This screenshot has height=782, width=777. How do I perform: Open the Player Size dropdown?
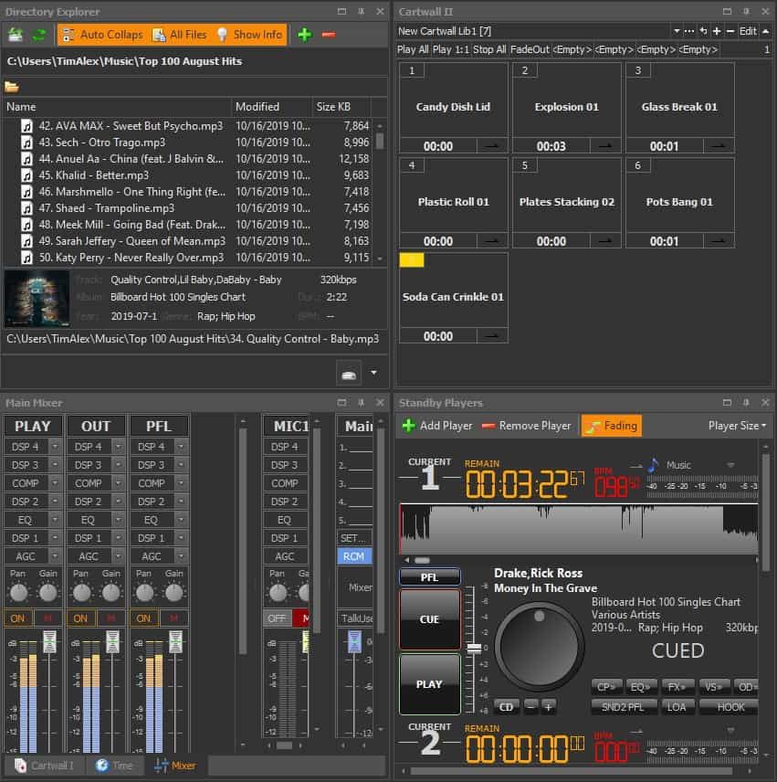click(x=738, y=425)
